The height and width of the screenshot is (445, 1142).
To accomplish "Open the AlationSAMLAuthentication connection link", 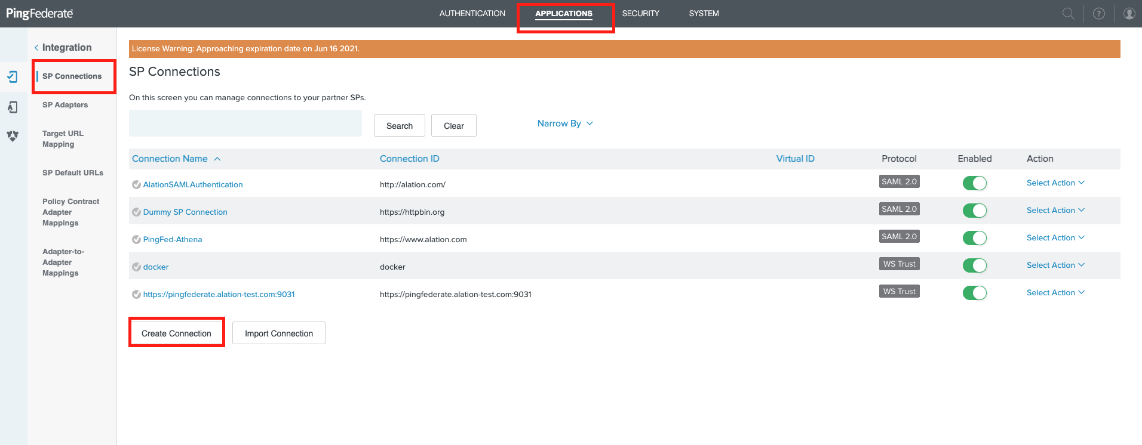I will [x=193, y=185].
